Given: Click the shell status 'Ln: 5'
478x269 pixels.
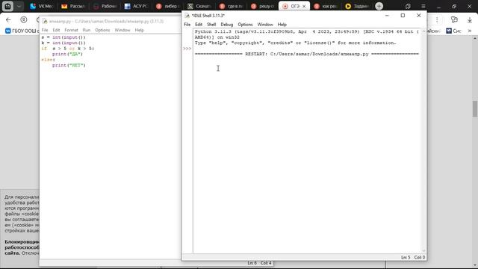Looking at the screenshot, I should point(406,257).
